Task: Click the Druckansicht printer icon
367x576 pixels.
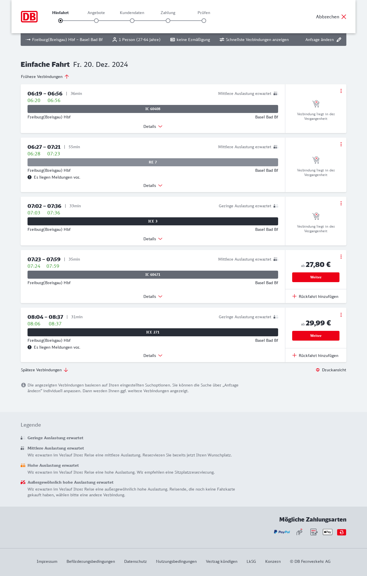Action: (318, 370)
